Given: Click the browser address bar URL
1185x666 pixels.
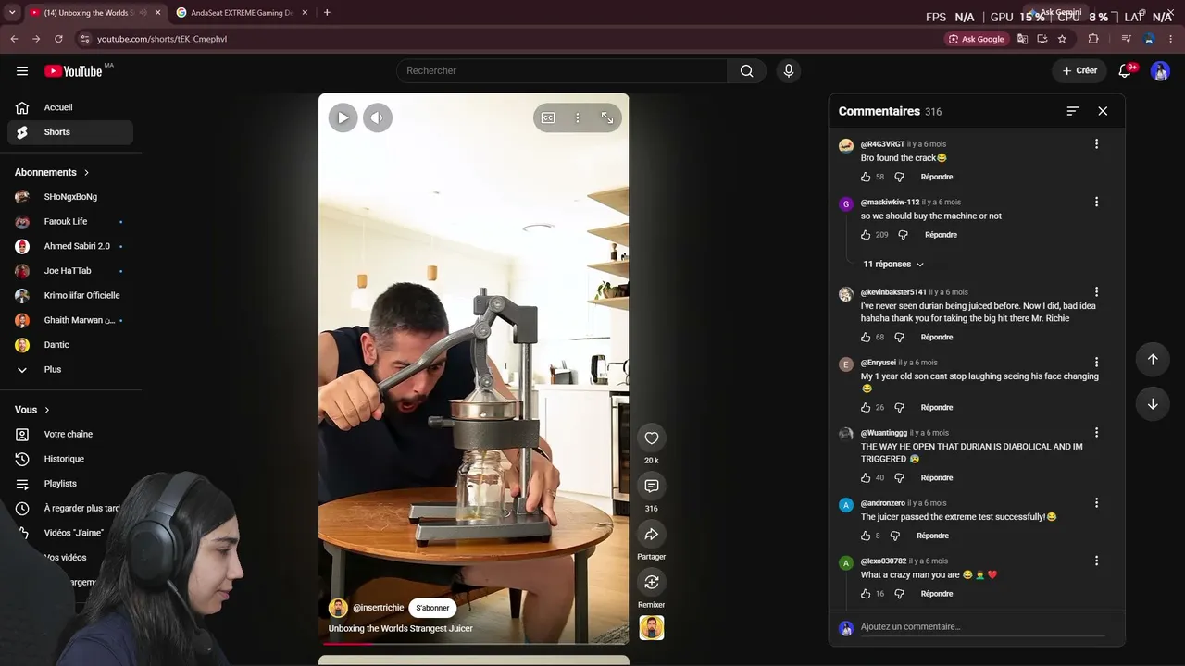Looking at the screenshot, I should pyautogui.click(x=162, y=39).
